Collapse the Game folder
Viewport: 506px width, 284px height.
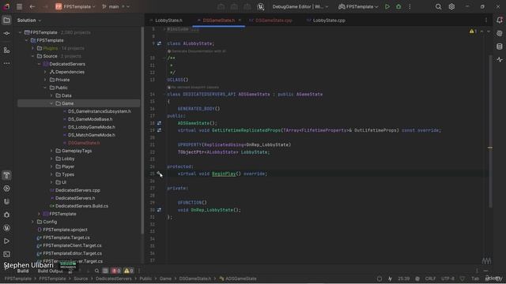click(51, 103)
